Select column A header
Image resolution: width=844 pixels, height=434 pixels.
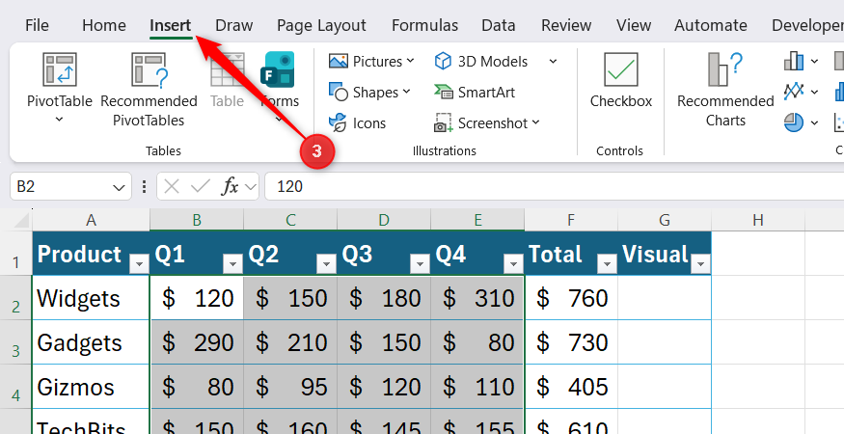(91, 220)
